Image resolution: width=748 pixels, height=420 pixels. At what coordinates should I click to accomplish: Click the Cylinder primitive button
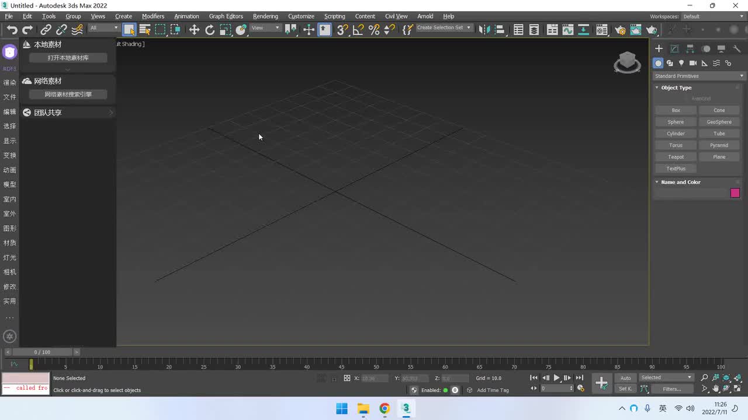pos(676,134)
